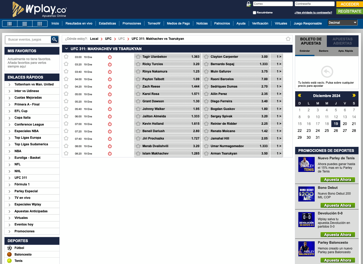The image size is (363, 264).
Task: Open live timer icon for 08:00 fight
Action: click(110, 146)
